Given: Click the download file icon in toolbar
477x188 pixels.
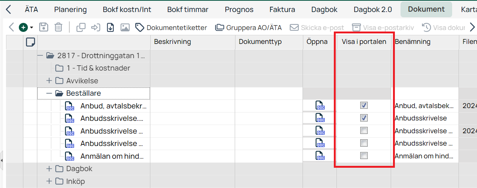Looking at the screenshot, I should 110,27.
